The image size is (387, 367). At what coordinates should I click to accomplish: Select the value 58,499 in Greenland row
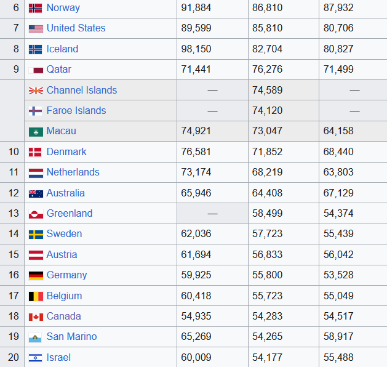(x=267, y=213)
